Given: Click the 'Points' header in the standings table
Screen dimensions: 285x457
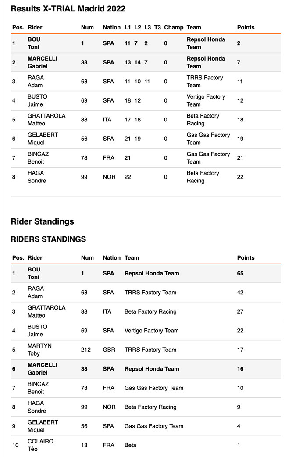Looking at the screenshot, I should pos(246,258).
